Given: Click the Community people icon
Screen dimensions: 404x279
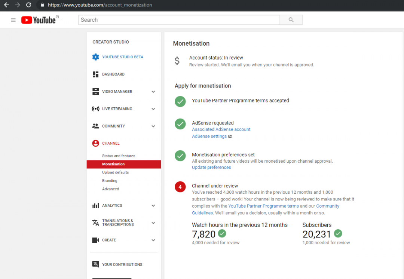Looking at the screenshot, I should [96, 126].
